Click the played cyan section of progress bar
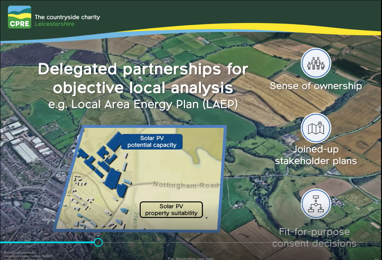382x260 pixels. point(47,242)
